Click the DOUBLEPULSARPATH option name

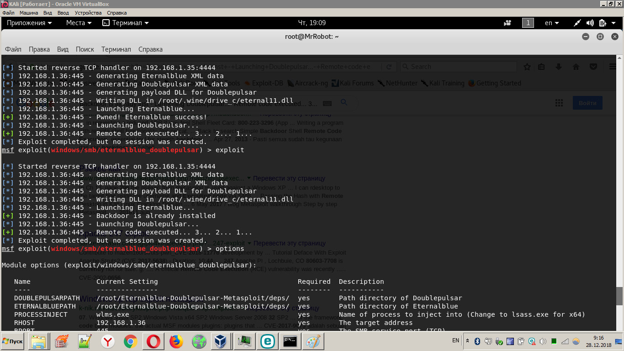pyautogui.click(x=47, y=298)
